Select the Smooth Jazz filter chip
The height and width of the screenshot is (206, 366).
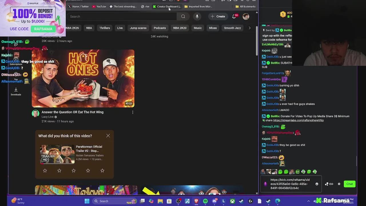click(232, 28)
